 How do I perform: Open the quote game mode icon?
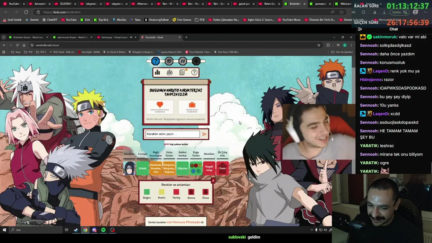click(183, 61)
